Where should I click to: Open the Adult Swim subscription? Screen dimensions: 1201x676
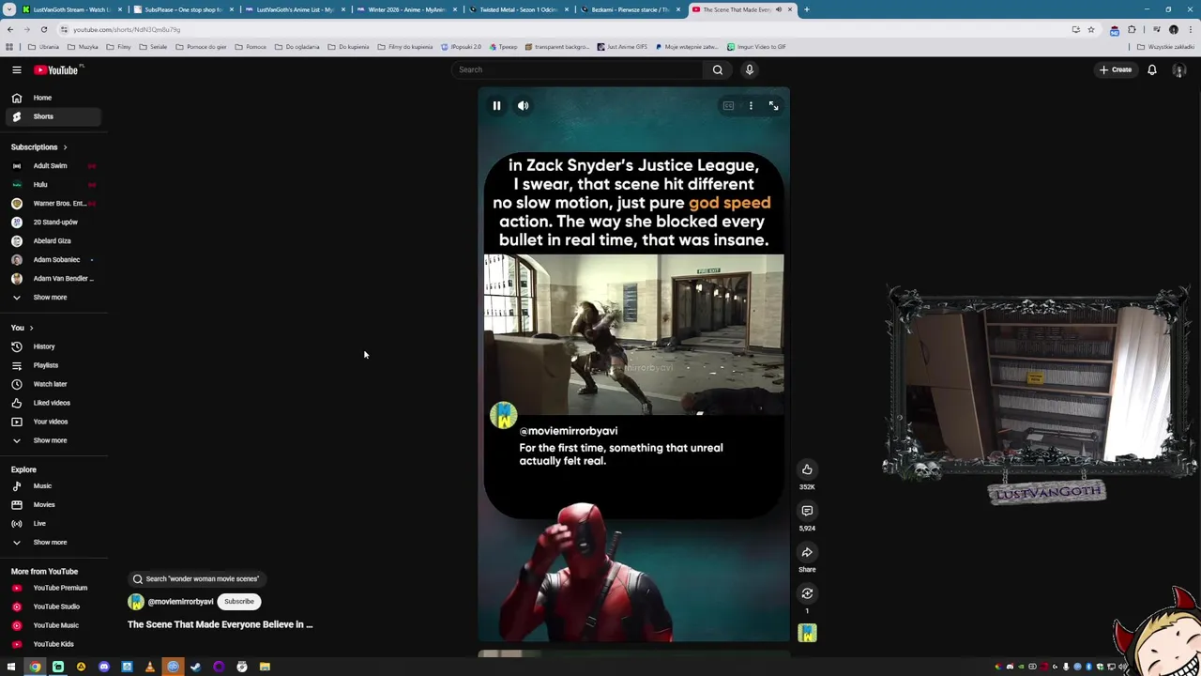click(53, 166)
